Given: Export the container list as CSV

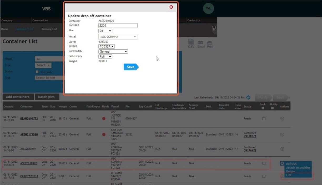Looking at the screenshot, I should click(x=191, y=43).
